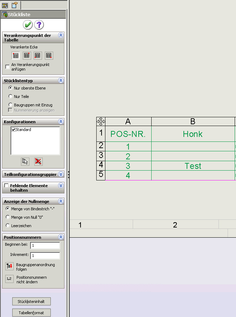Select row 1 header of table

click(x=101, y=133)
